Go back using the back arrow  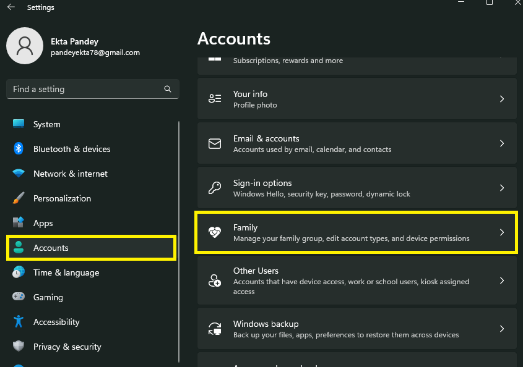pyautogui.click(x=11, y=7)
